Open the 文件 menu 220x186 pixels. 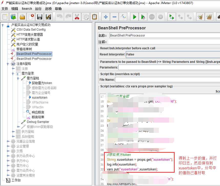5,9
